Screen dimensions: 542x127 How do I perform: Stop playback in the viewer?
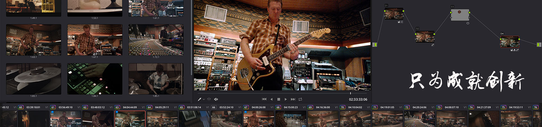tap(279, 99)
